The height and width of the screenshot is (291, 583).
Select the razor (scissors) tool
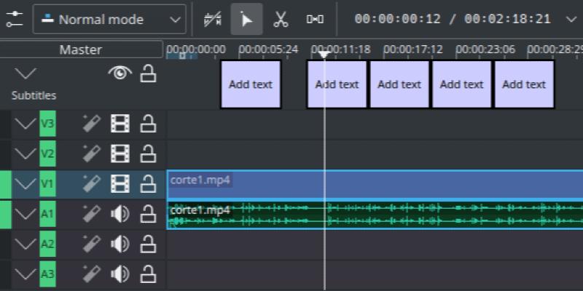[x=281, y=20]
